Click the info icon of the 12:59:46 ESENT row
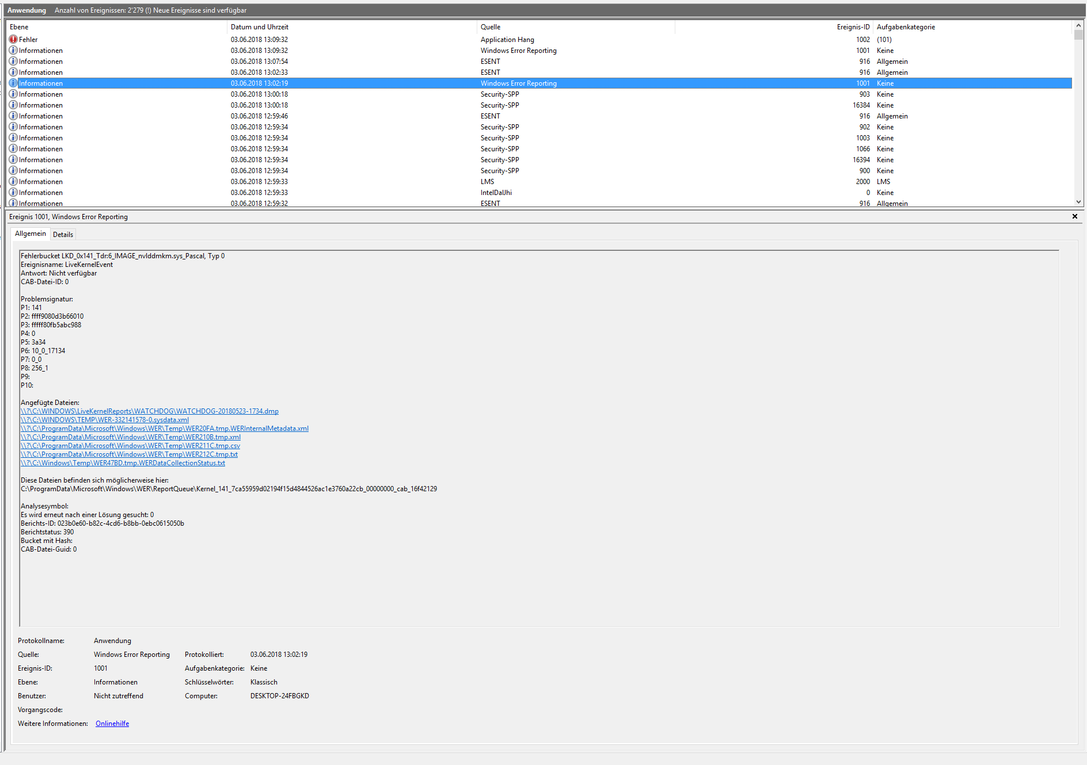Viewport: 1087px width, 765px height. (13, 116)
